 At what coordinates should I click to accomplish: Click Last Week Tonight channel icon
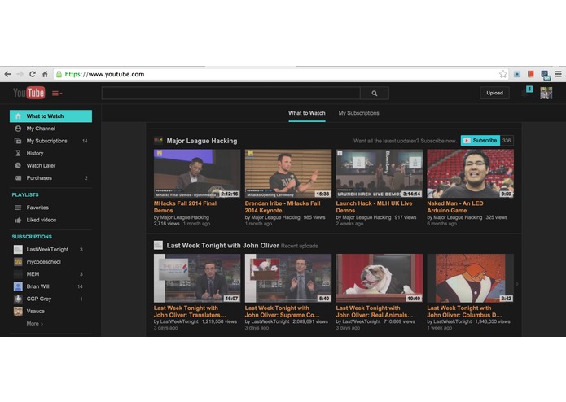click(x=158, y=245)
